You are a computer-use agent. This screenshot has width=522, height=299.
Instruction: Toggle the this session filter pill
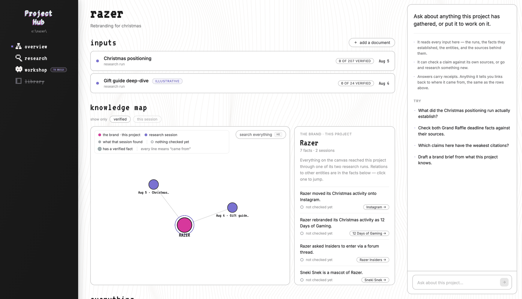pyautogui.click(x=147, y=119)
